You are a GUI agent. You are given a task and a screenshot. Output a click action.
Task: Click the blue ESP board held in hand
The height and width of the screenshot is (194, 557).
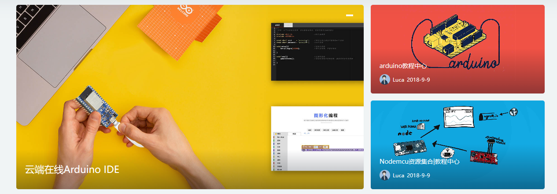94,106
